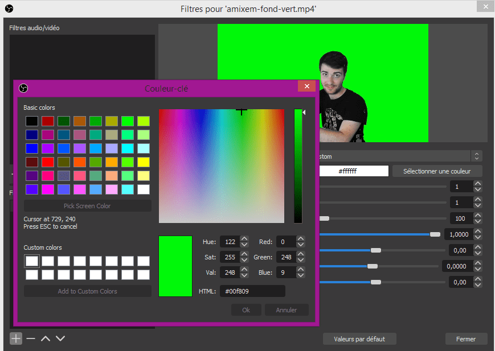Click OBS logo in main window title bar
Screen dimensions: 495x351
tap(9, 9)
